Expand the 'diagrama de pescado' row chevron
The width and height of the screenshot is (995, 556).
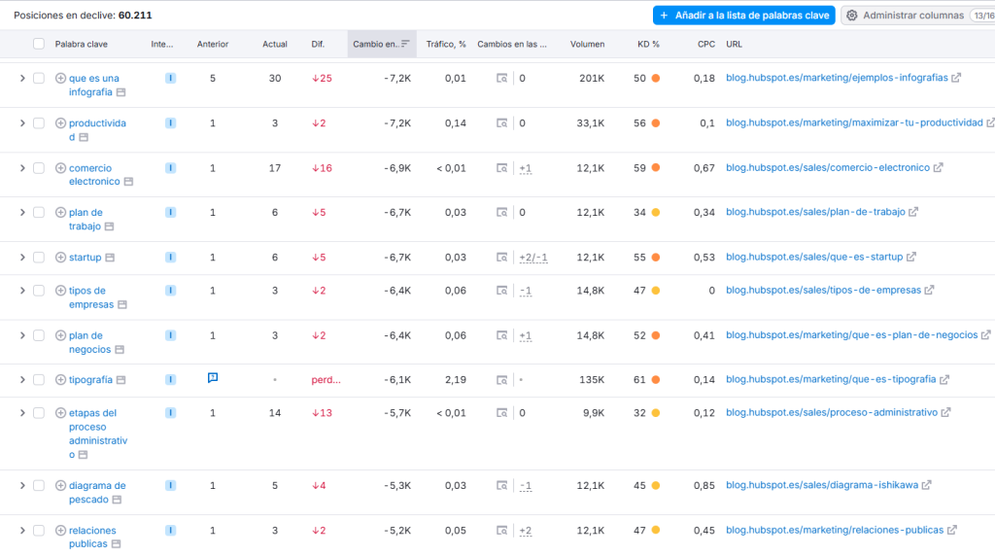(22, 486)
